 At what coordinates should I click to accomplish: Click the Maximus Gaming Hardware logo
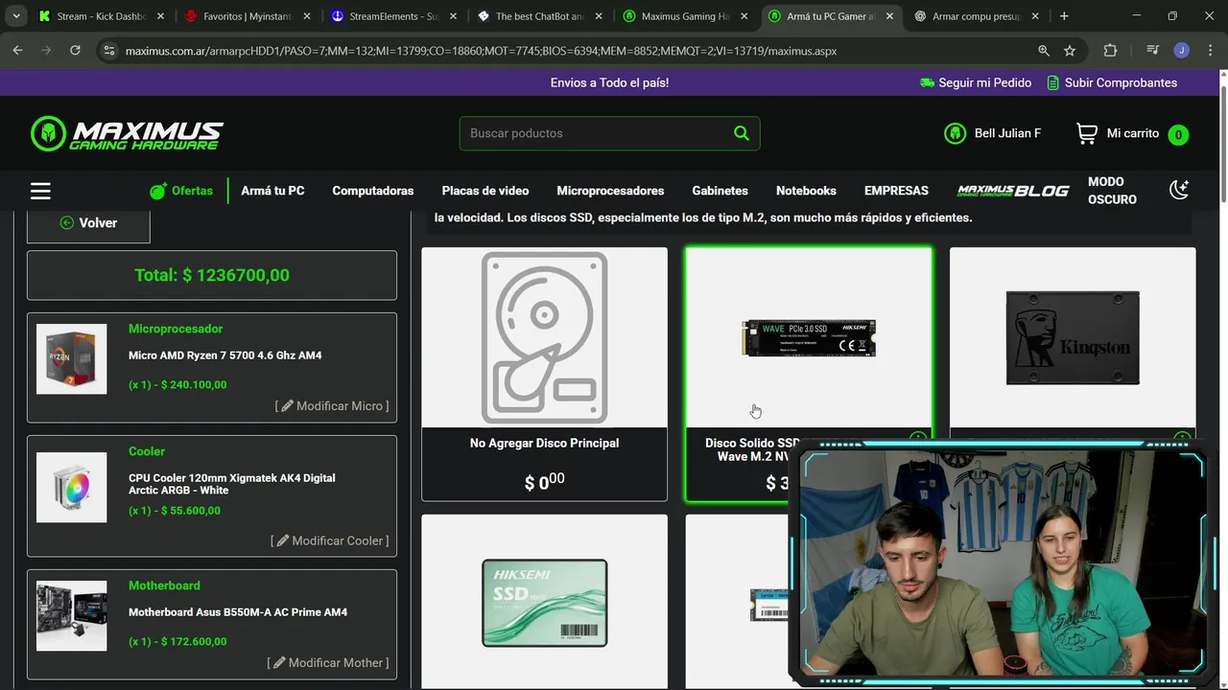click(x=127, y=134)
